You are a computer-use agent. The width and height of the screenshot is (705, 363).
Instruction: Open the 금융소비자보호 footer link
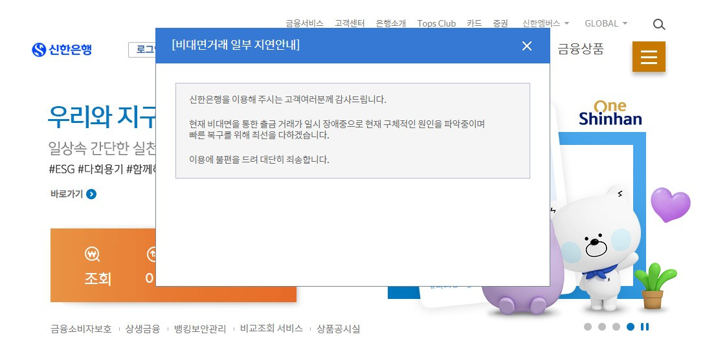click(81, 329)
